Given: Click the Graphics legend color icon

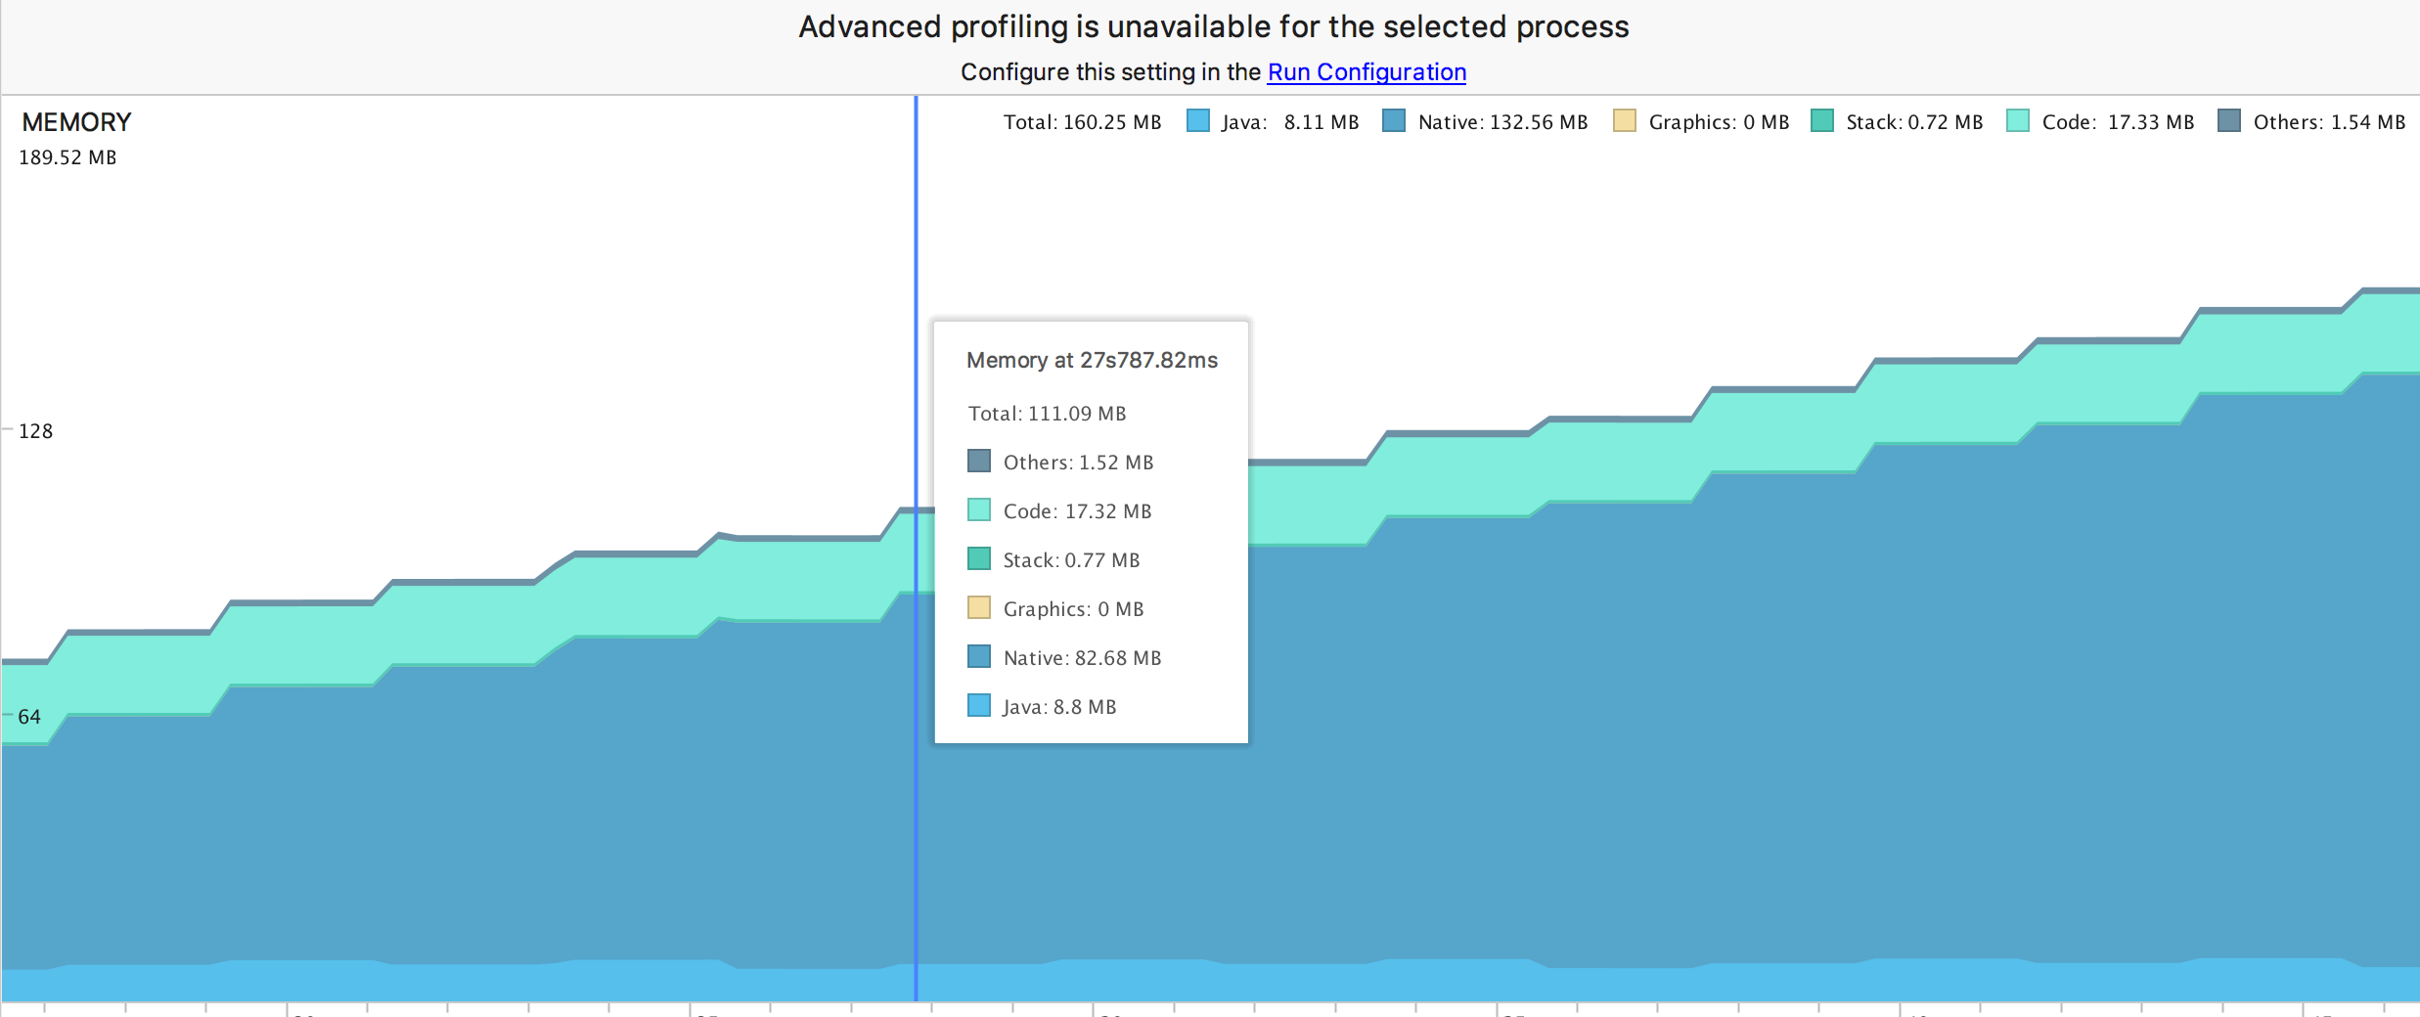Looking at the screenshot, I should [x=1624, y=121].
